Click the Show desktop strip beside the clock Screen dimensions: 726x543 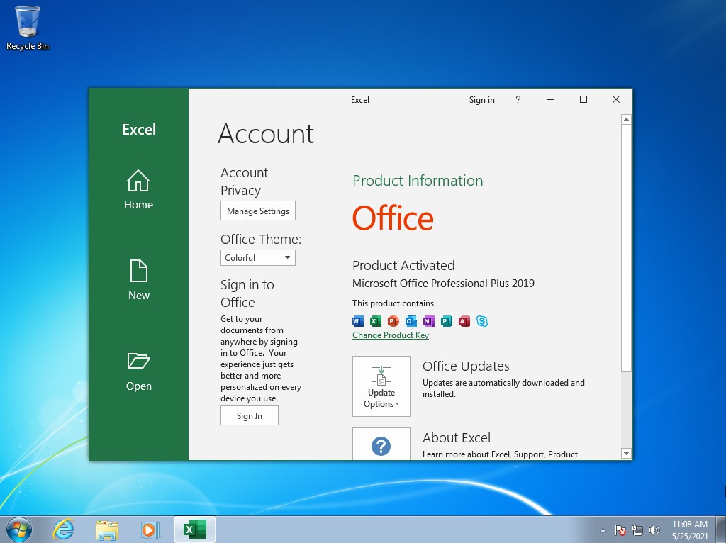pos(721,530)
